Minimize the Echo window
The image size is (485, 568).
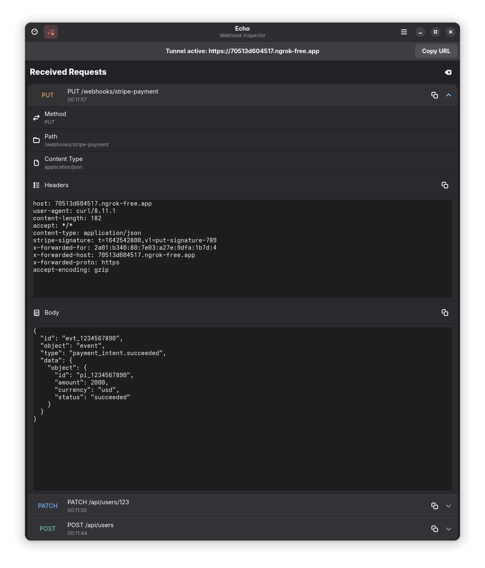[420, 32]
